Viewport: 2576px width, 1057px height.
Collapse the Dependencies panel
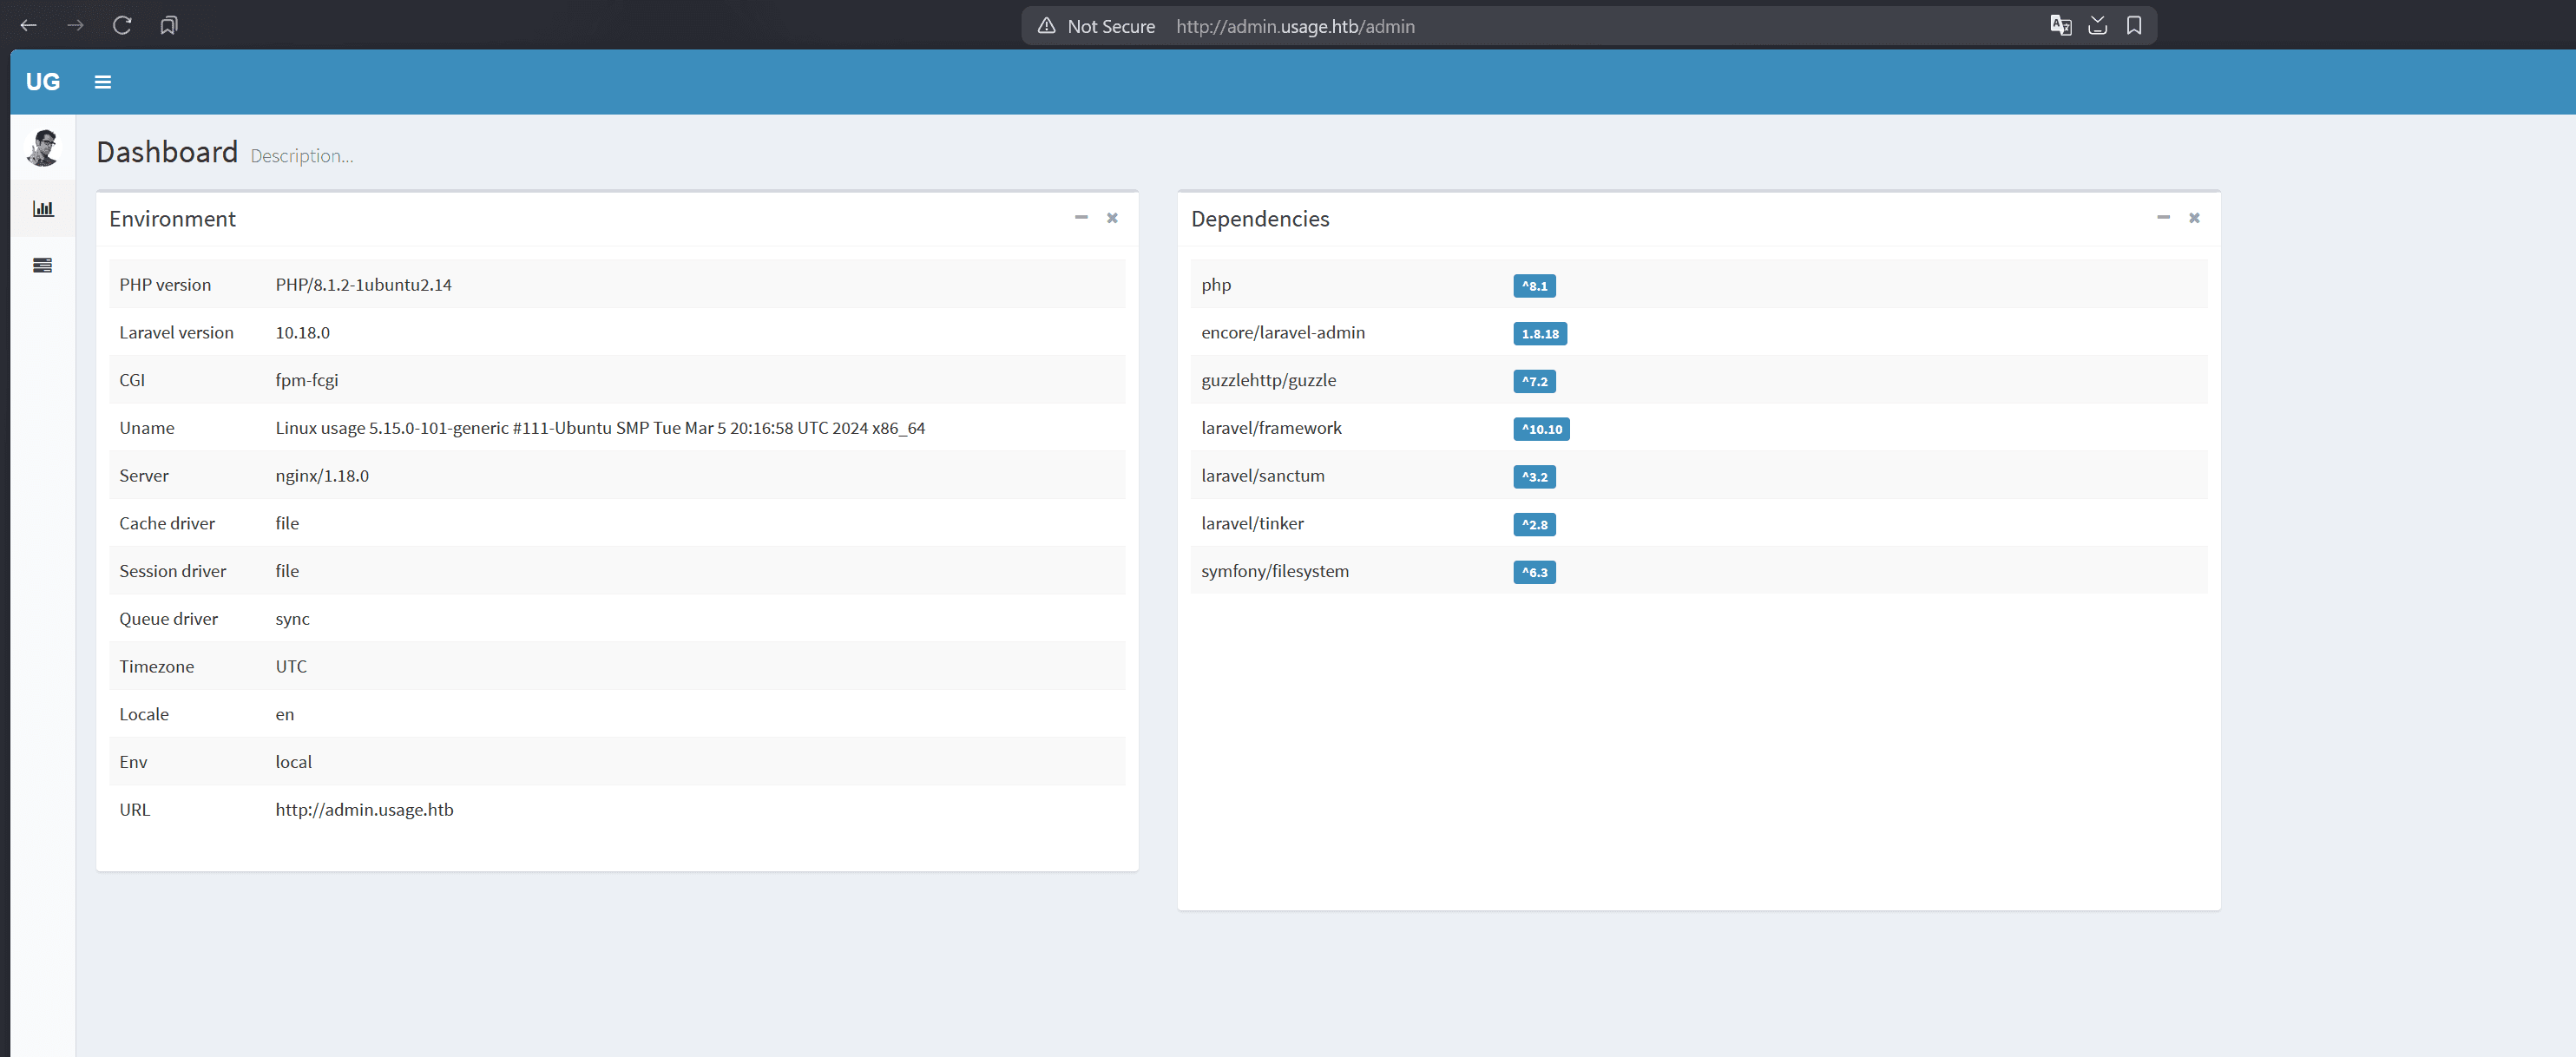pos(2163,217)
